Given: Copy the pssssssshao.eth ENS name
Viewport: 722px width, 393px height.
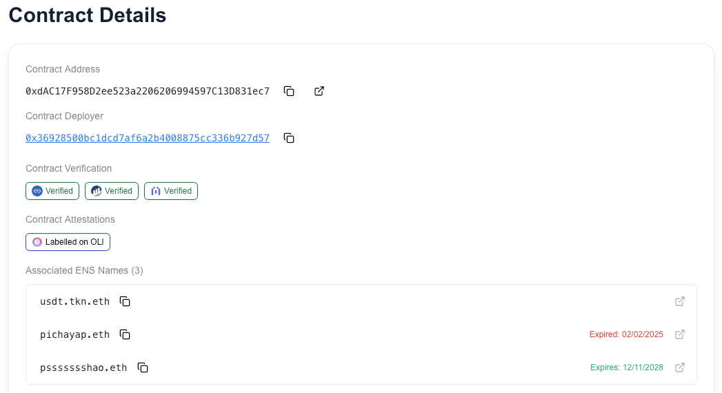Looking at the screenshot, I should point(143,367).
